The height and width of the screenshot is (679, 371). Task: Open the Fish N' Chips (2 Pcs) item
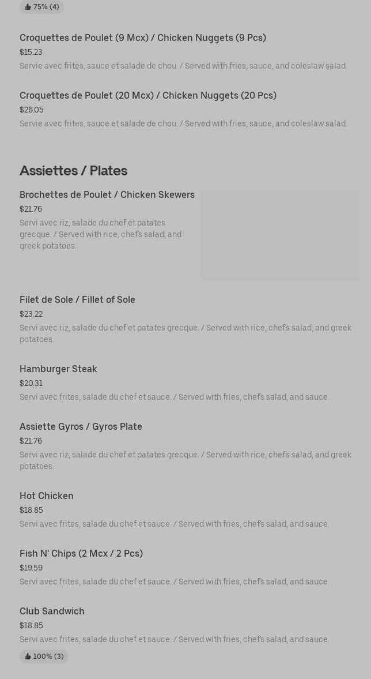pyautogui.click(x=81, y=554)
